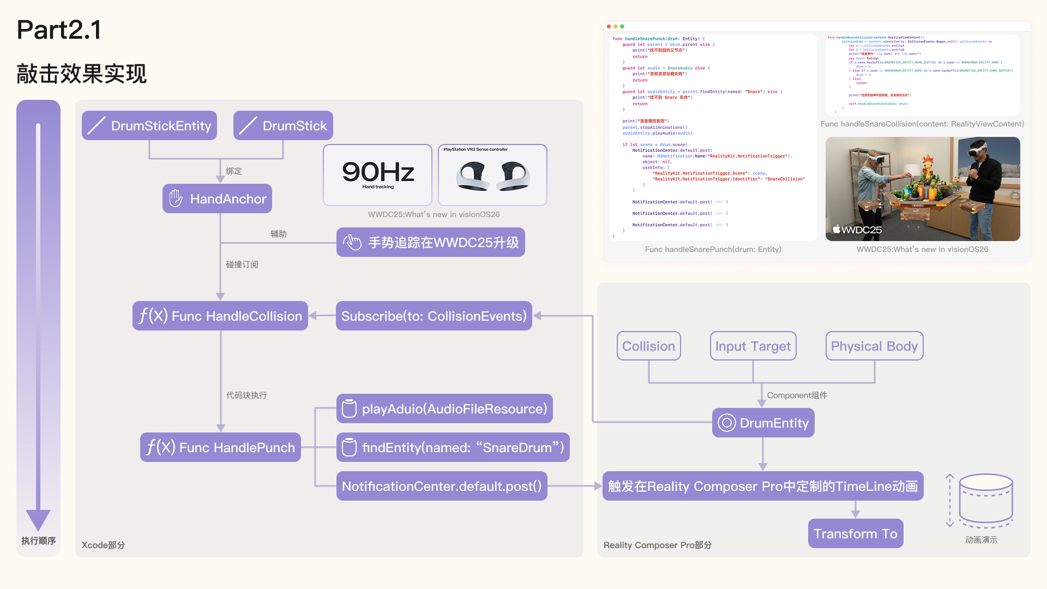Viewport: 1047px width, 589px height.
Task: Click the cylinder icon beside findEntity
Action: (x=349, y=447)
